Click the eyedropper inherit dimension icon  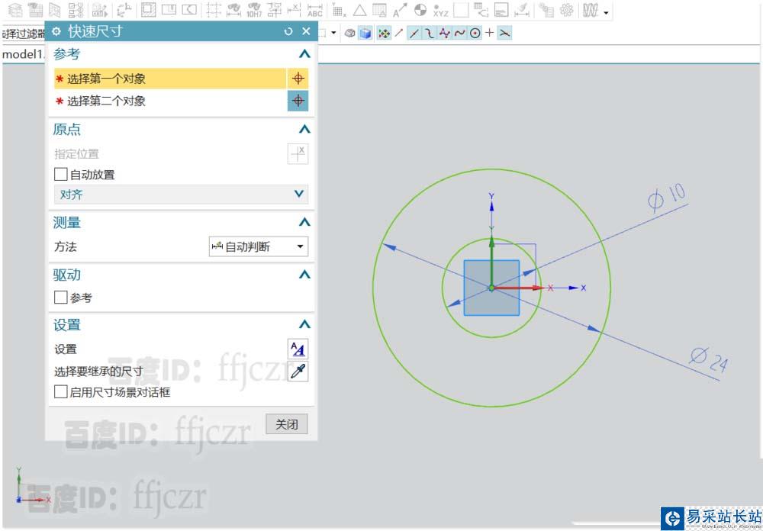coord(298,372)
